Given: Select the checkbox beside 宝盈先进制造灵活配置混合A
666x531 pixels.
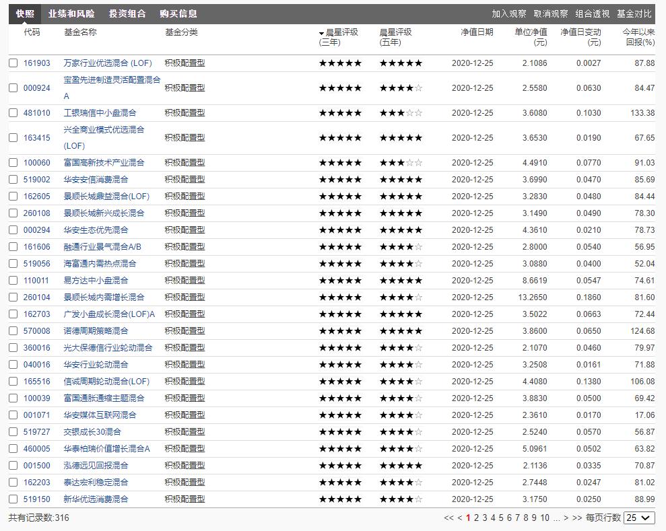Looking at the screenshot, I should coord(13,87).
